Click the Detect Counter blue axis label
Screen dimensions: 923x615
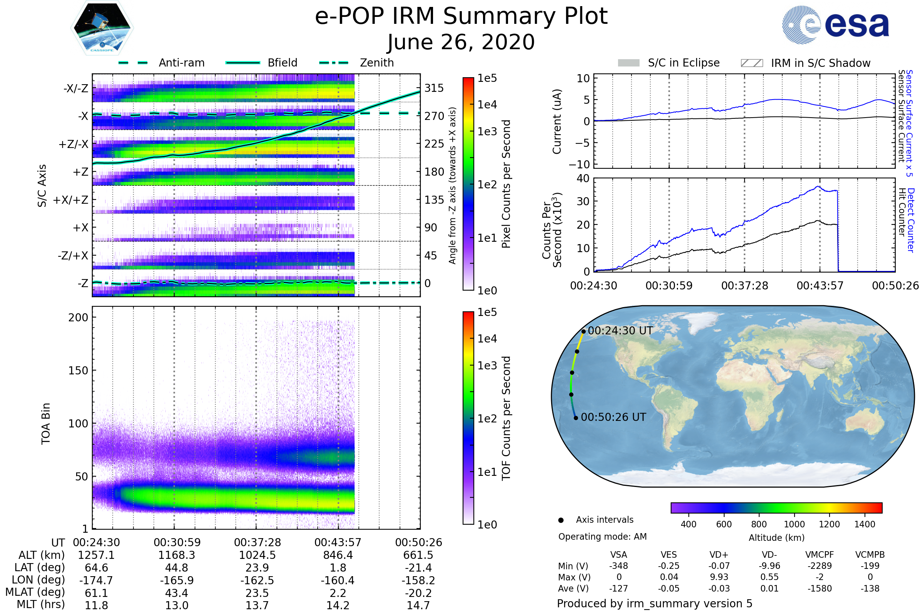pos(911,220)
